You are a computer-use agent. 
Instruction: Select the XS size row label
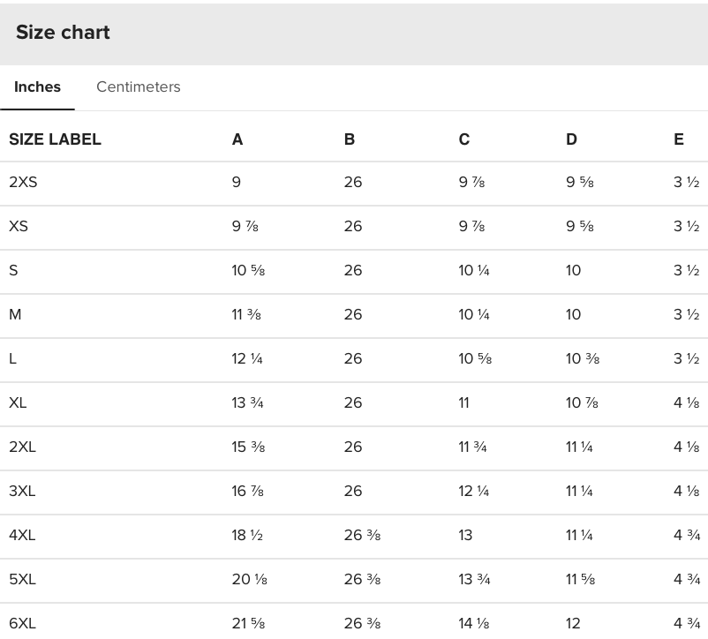19,227
